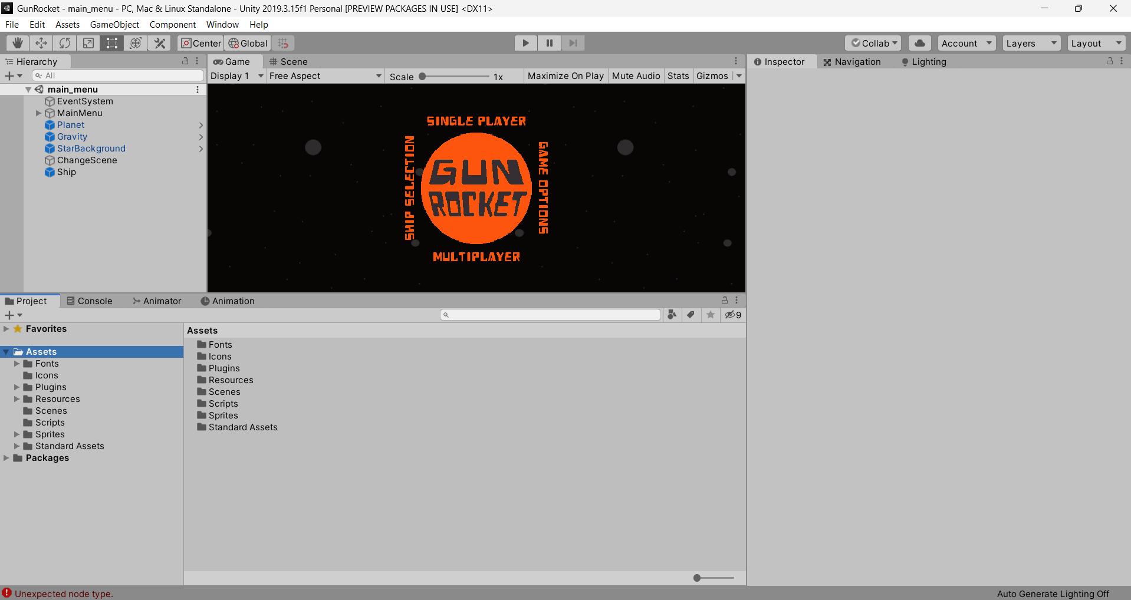This screenshot has width=1131, height=600.
Task: Toggle Maximize On Play
Action: (x=565, y=76)
